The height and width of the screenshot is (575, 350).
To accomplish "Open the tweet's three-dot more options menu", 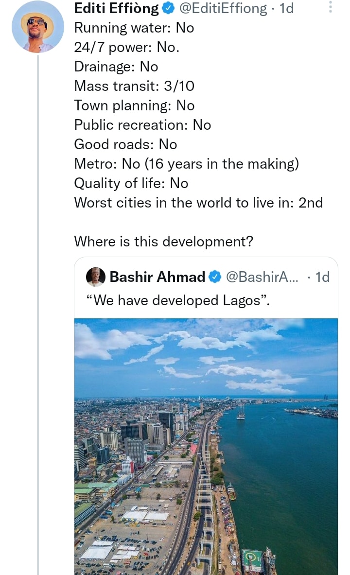I will click(331, 7).
